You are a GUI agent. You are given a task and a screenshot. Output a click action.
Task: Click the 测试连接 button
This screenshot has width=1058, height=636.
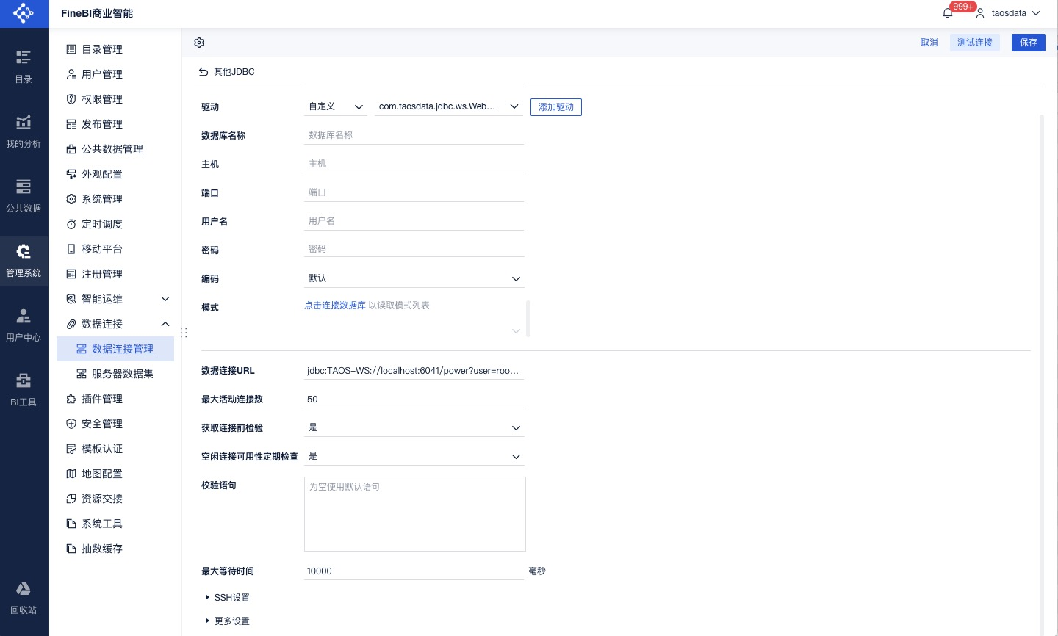tap(974, 43)
